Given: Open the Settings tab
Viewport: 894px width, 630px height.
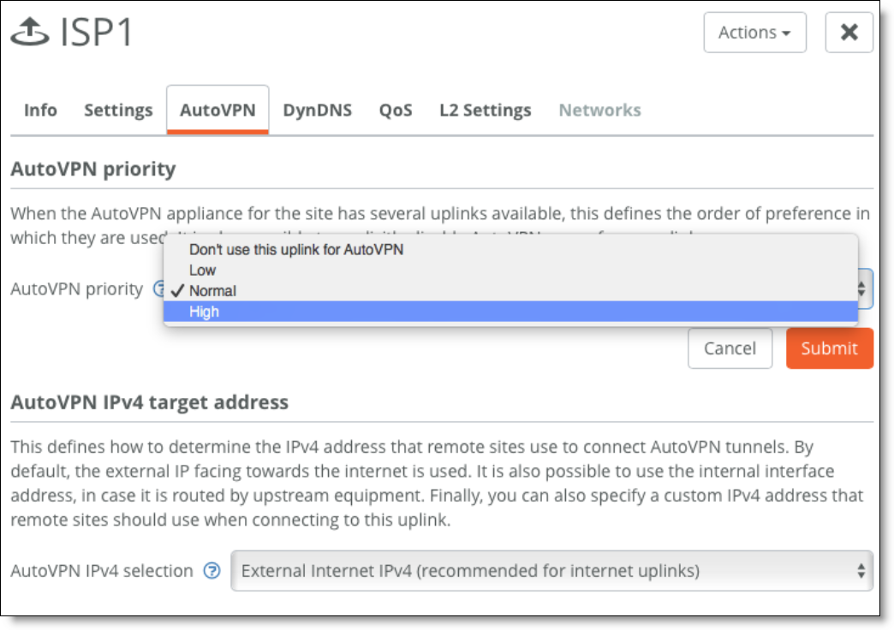Looking at the screenshot, I should (x=118, y=110).
